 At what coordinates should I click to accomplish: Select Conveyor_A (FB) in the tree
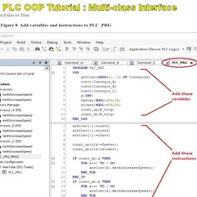coord(11,110)
